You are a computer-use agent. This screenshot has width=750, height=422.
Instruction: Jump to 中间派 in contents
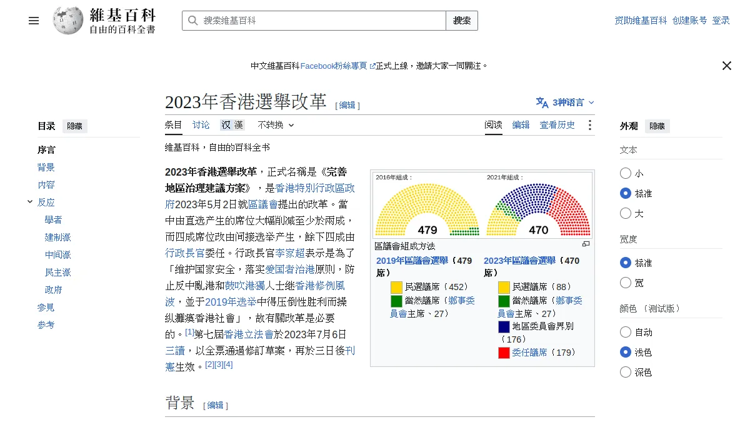[57, 255]
